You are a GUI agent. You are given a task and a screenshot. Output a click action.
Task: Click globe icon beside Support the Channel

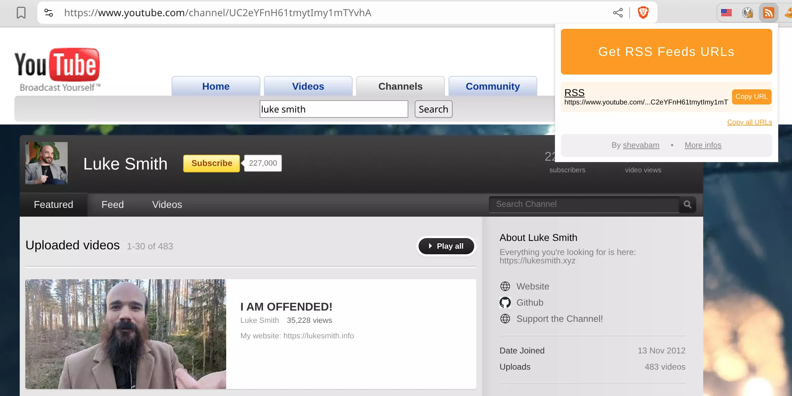tap(505, 319)
